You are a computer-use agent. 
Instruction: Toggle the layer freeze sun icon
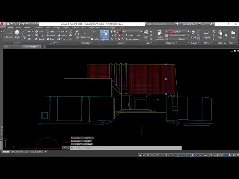tap(115, 32)
